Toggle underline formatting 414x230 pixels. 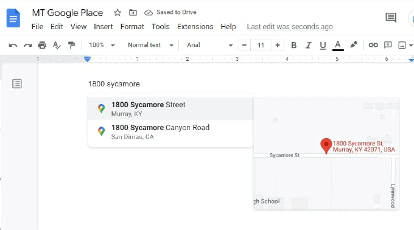tap(323, 46)
